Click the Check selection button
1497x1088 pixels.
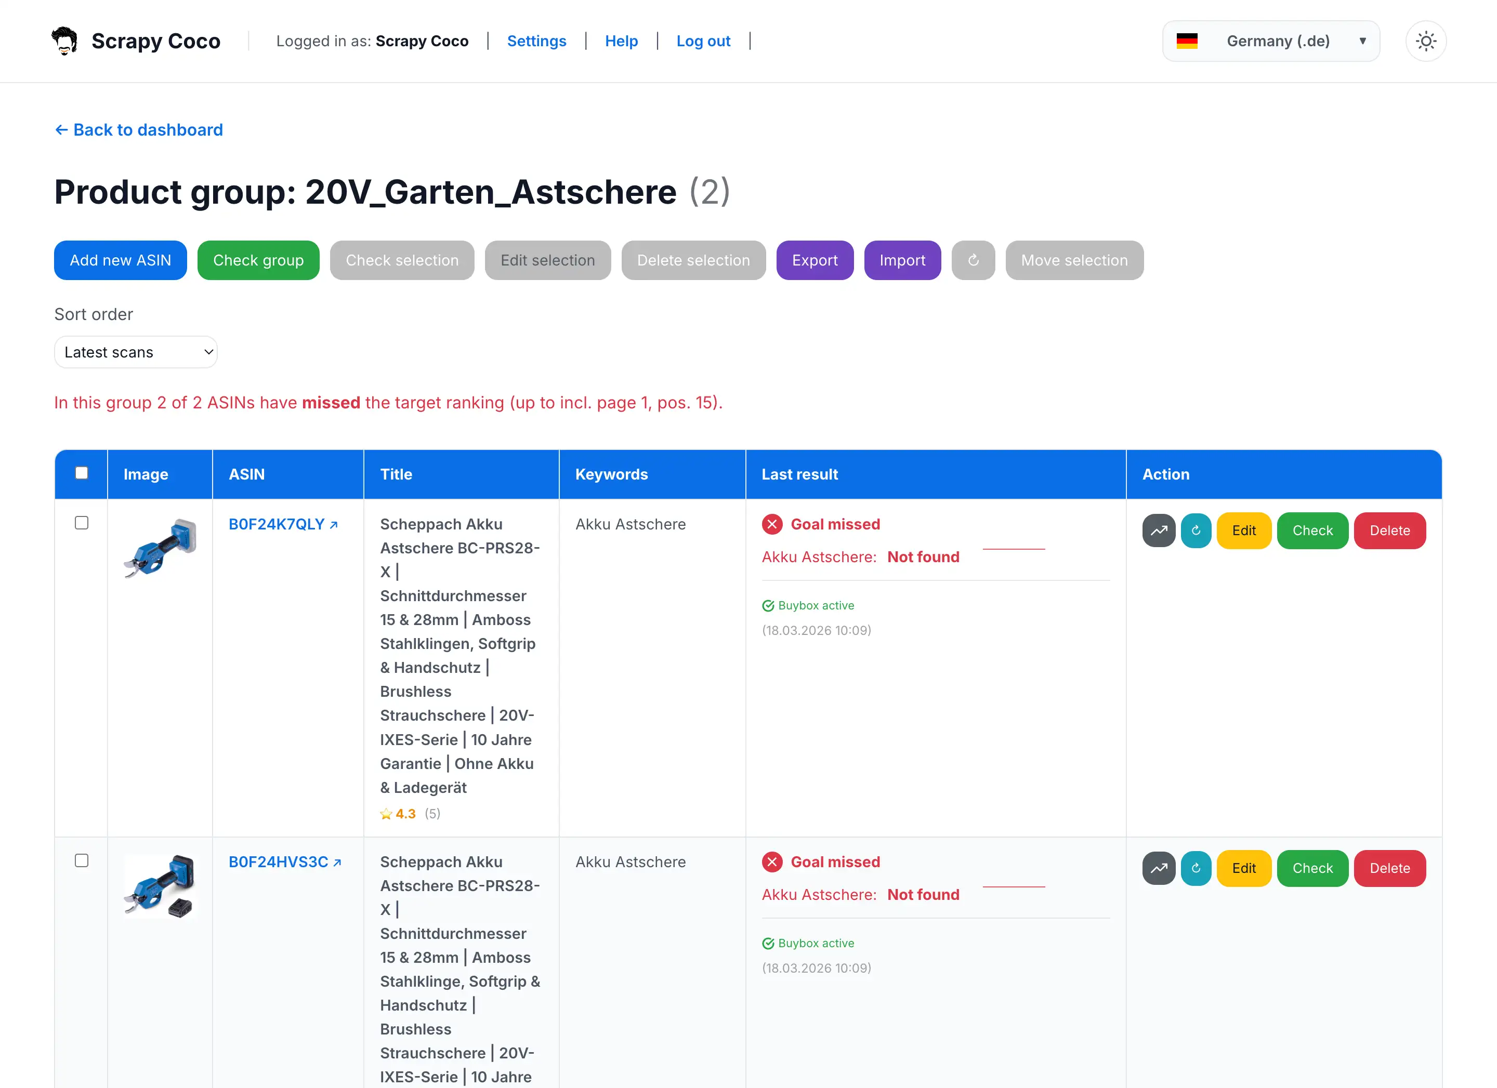point(402,260)
